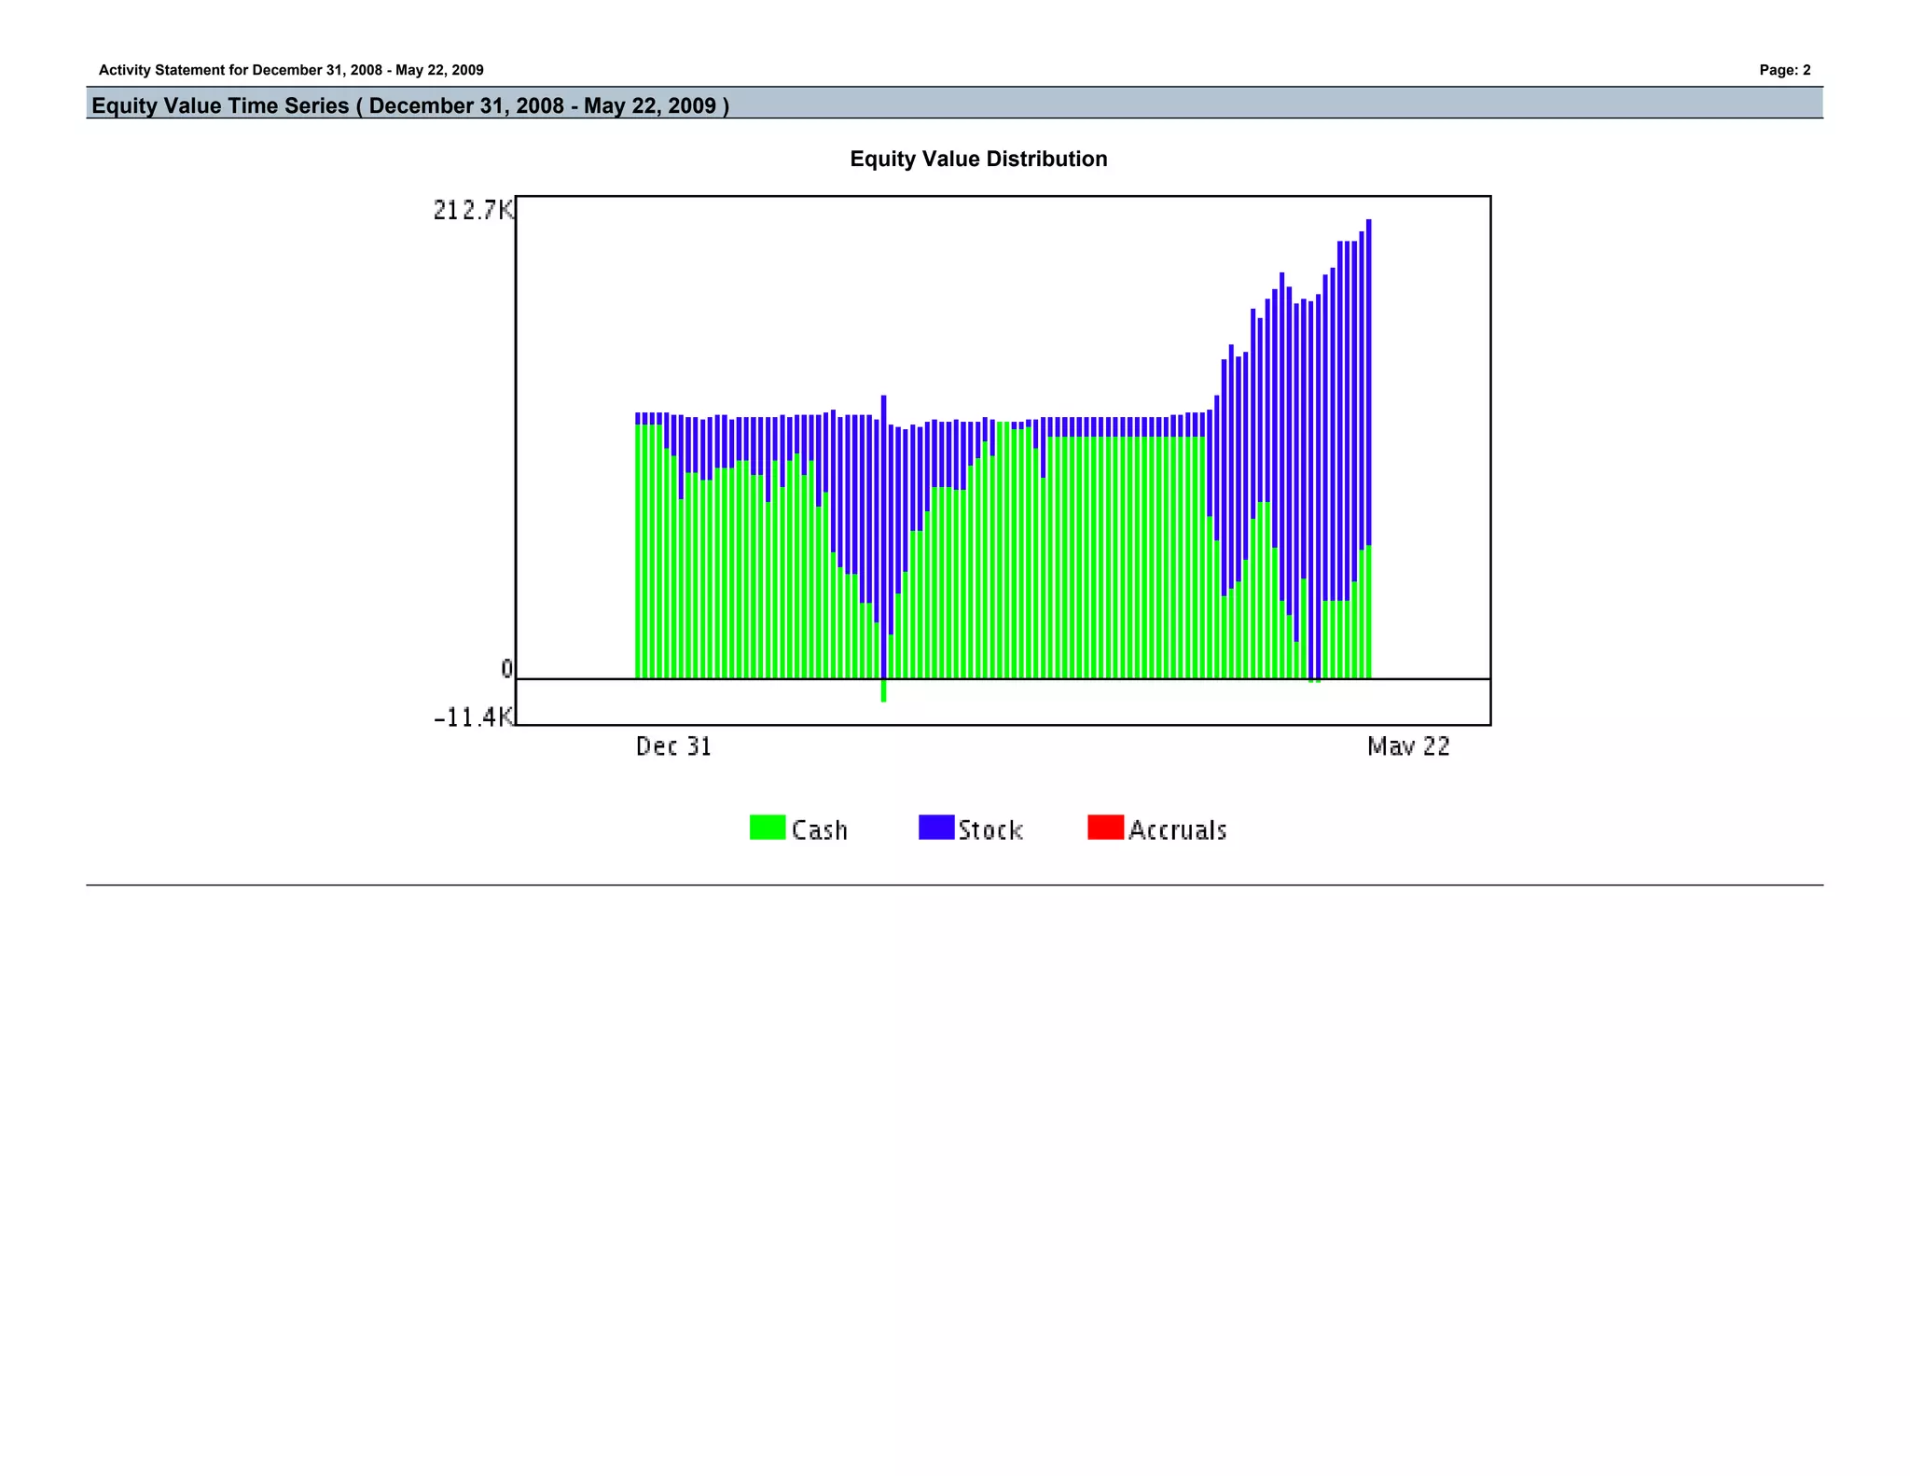The image size is (1910, 1476).
Task: Click the negative green bar below zero line
Action: (x=883, y=690)
